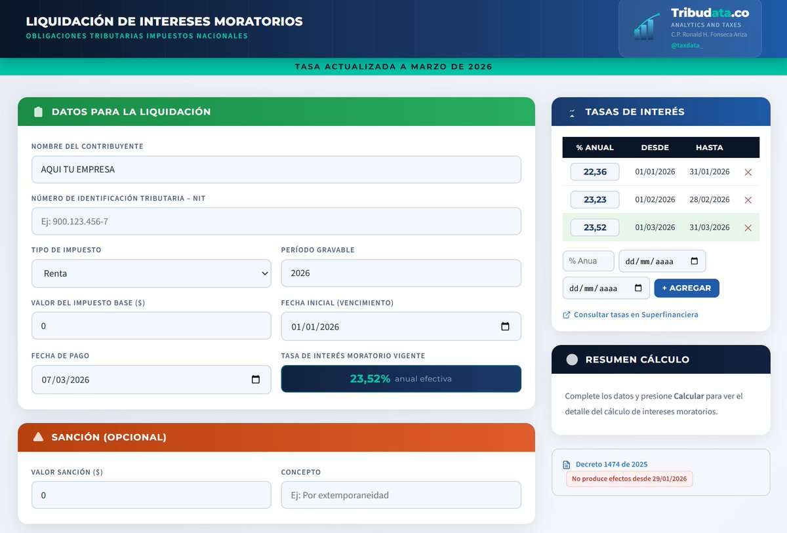
Task: Click the Tribudata.co chart logo icon
Action: tap(647, 26)
